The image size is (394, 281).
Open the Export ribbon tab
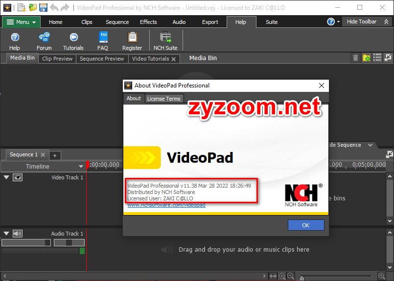pyautogui.click(x=210, y=22)
